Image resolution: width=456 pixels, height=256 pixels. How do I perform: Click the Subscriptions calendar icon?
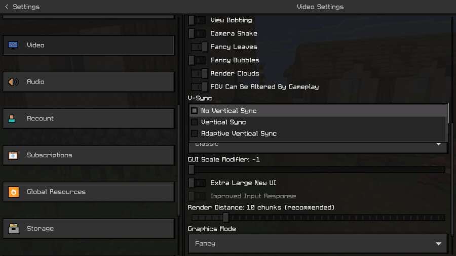pyautogui.click(x=13, y=155)
